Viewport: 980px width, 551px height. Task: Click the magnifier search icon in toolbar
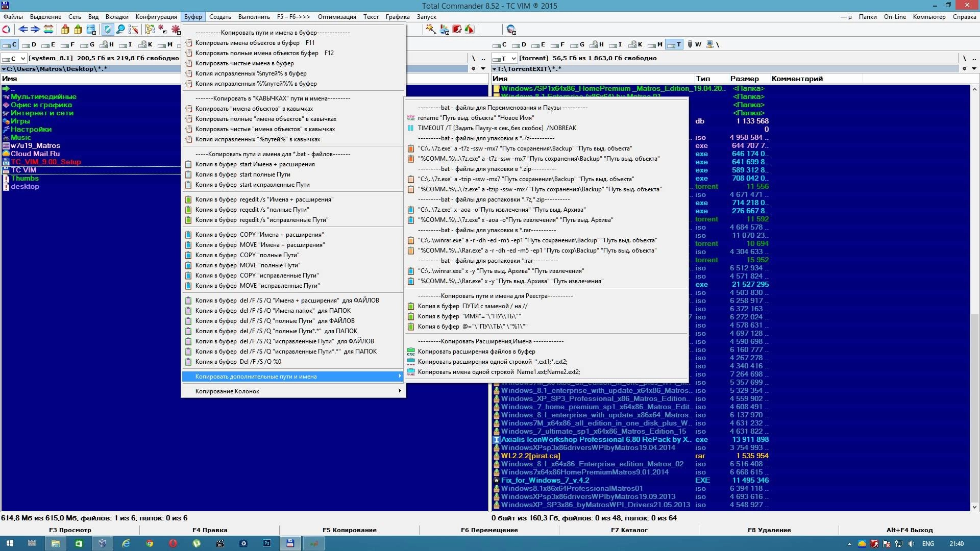120,30
